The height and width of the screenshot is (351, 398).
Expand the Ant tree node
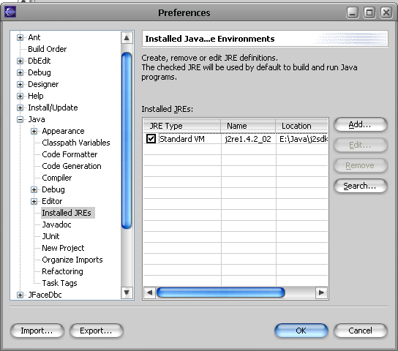[x=20, y=37]
